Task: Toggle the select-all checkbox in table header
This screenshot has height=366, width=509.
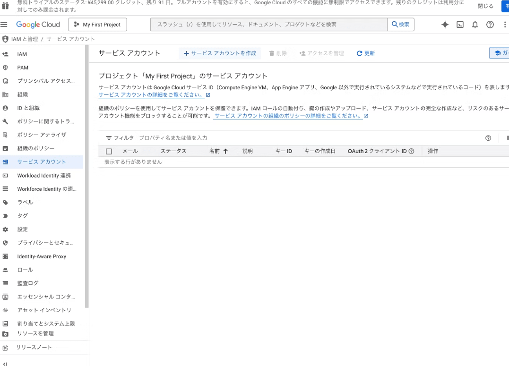Action: [x=109, y=151]
